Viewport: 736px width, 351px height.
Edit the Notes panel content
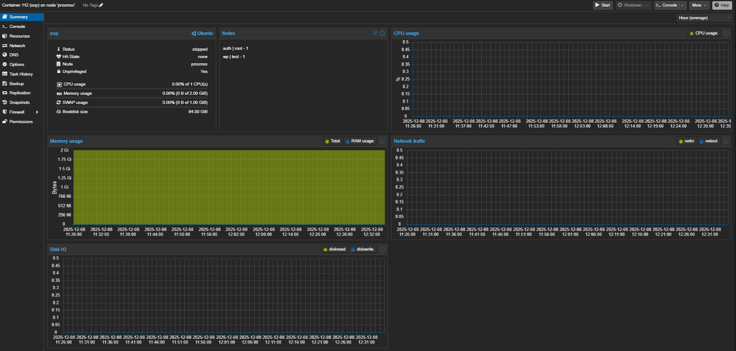[x=374, y=33]
